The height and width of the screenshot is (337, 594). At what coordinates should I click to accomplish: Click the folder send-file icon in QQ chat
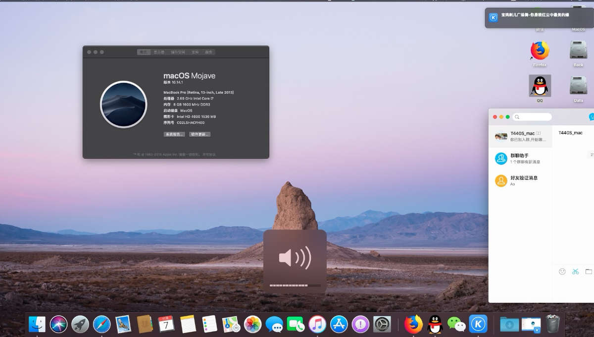[x=589, y=272]
